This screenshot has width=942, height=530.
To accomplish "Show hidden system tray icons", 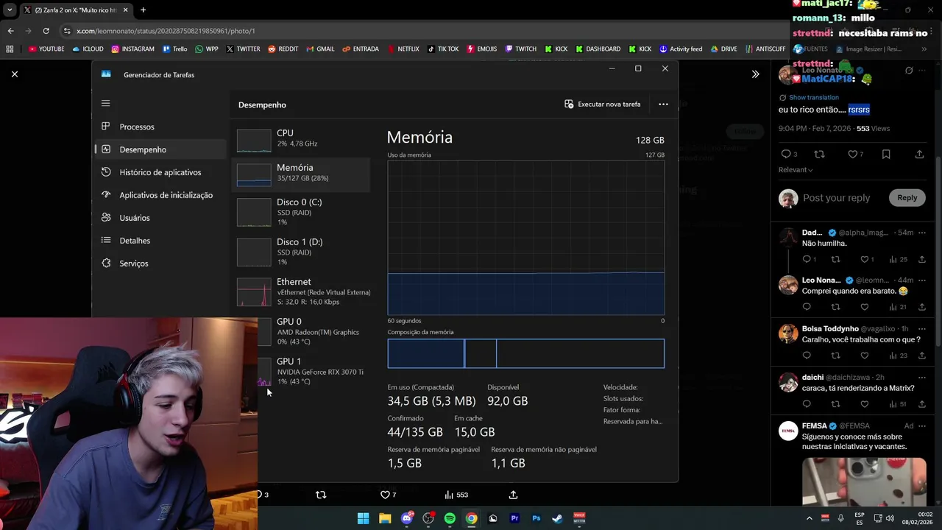I will click(x=809, y=518).
